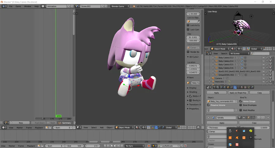Enable the Render Bo checkbox
The width and height of the screenshot is (275, 148).
click(x=188, y=52)
